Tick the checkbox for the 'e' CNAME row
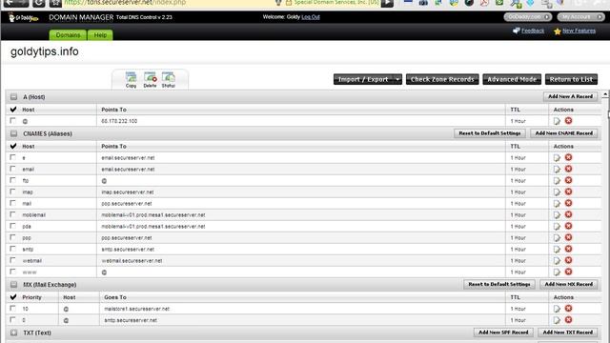 [x=12, y=157]
